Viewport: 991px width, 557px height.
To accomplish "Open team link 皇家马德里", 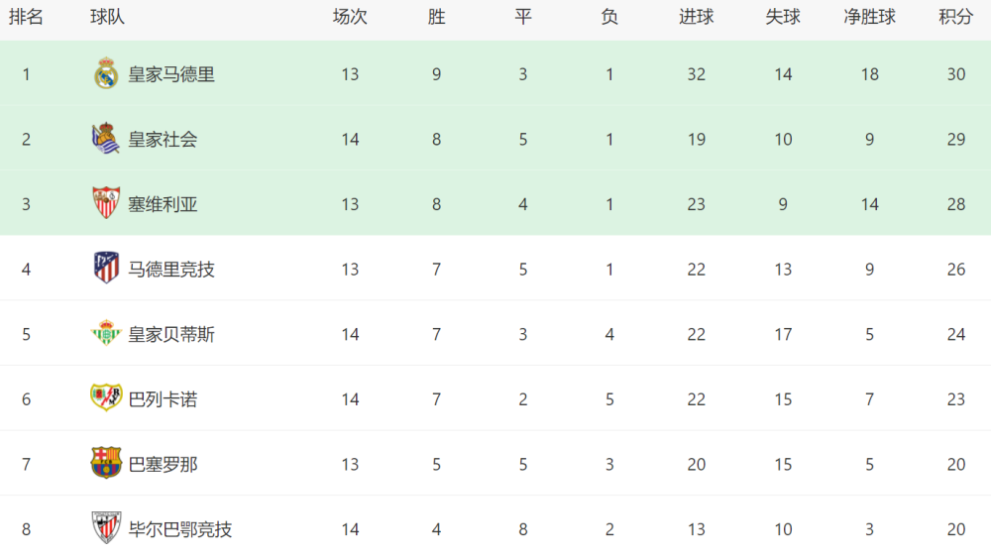I will click(x=171, y=74).
